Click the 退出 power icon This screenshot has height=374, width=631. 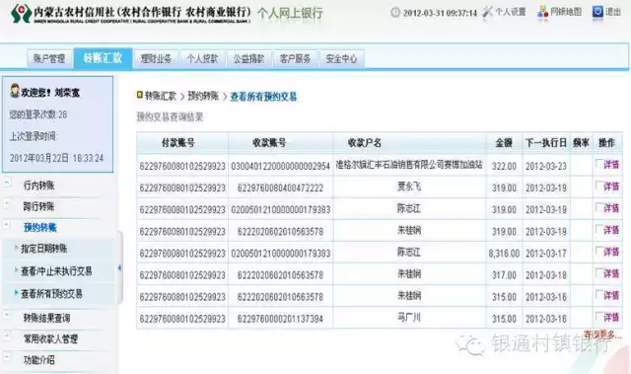coord(597,12)
